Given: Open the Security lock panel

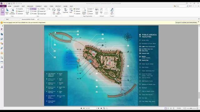Looking at the screenshot, I should click(x=2, y=53).
